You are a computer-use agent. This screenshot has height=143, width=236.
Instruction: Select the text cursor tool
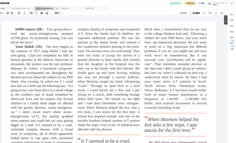point(24,13)
